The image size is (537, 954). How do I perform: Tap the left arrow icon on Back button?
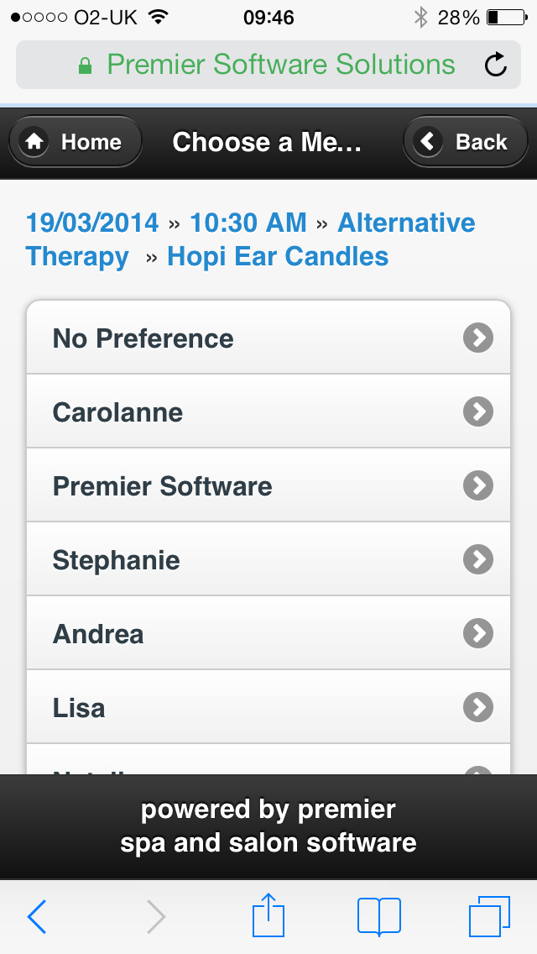pos(429,142)
